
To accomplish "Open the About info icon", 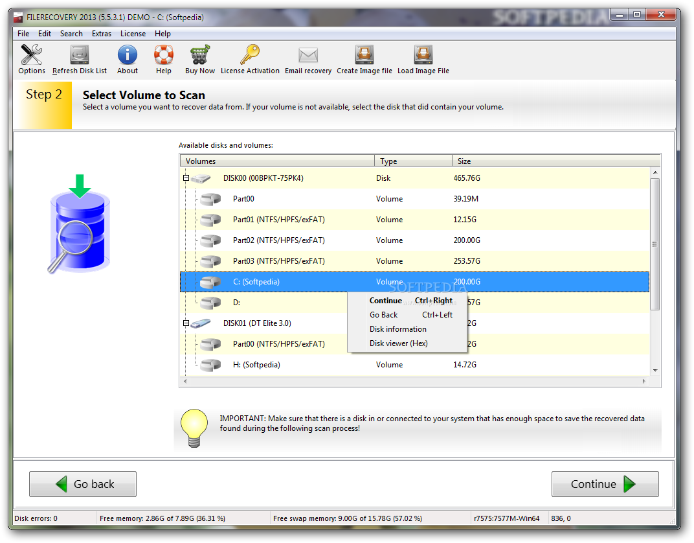I will (128, 54).
